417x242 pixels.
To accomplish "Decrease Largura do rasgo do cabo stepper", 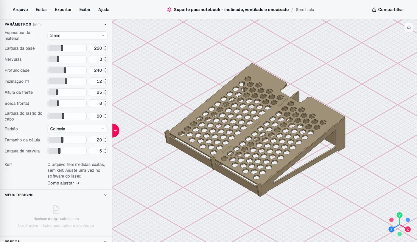I will pyautogui.click(x=105, y=118).
